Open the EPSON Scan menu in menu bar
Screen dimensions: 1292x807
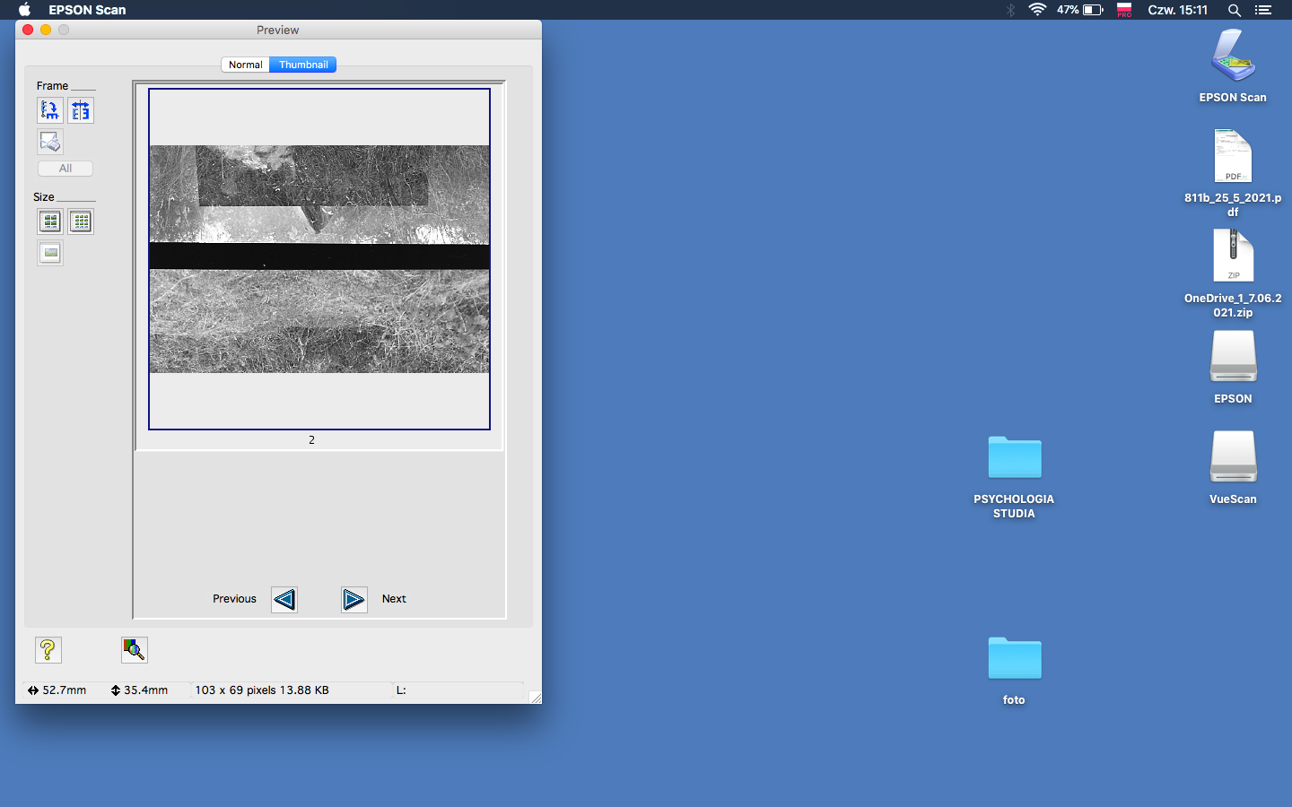pyautogui.click(x=87, y=10)
